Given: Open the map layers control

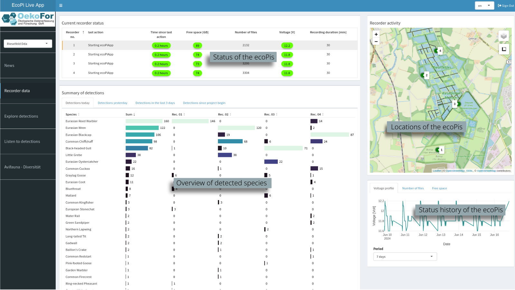Looking at the screenshot, I should [504, 36].
